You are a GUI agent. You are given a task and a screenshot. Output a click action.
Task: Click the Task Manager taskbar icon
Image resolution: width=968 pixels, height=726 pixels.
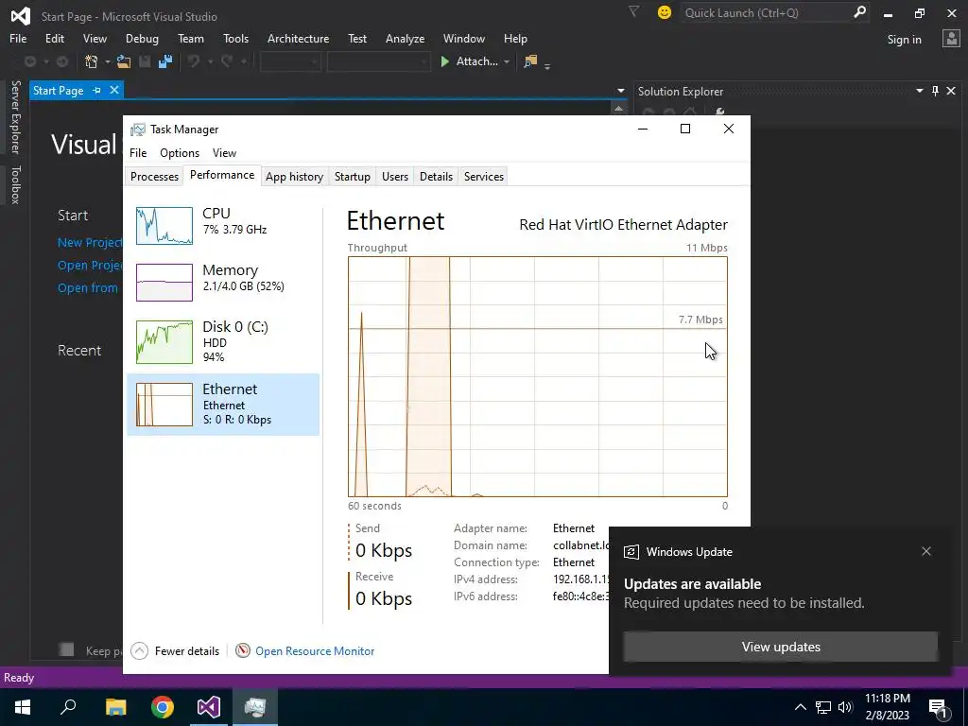(x=255, y=707)
